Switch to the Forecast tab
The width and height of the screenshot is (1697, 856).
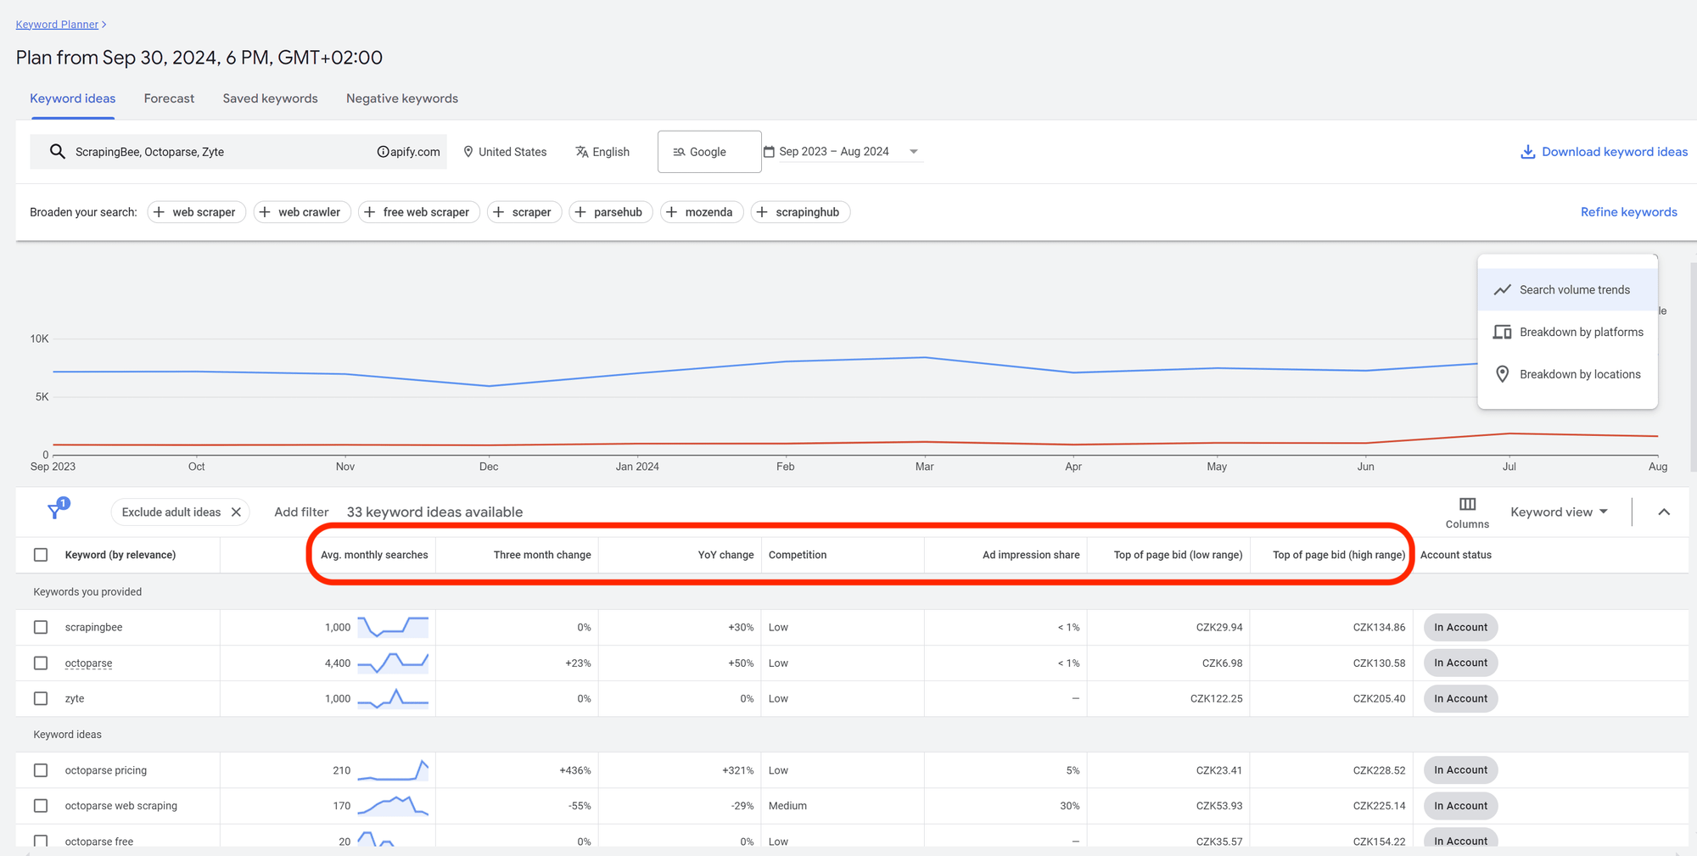pos(168,98)
